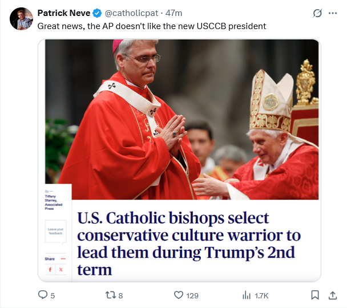Screen dimensions: 347x308
Task: Bookmark this post
Action: pos(314,295)
